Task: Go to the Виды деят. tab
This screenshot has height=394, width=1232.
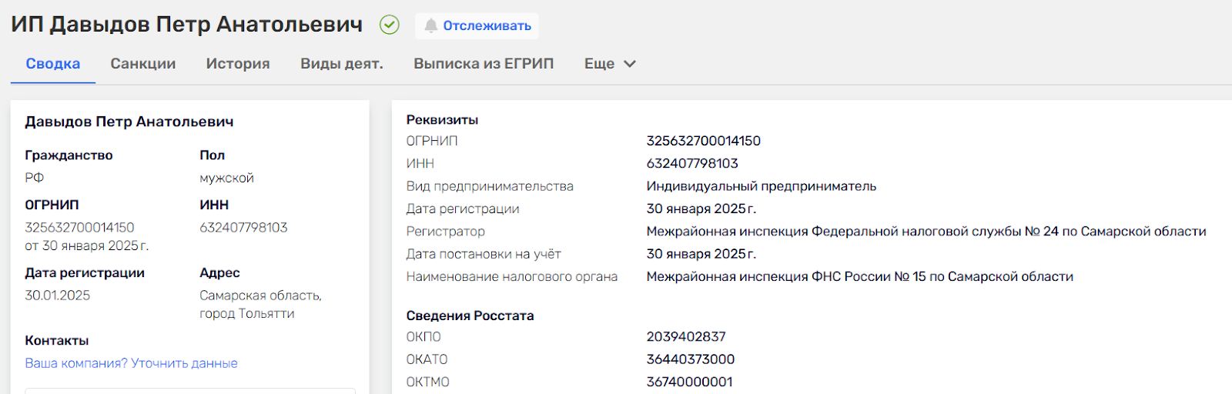Action: (x=342, y=64)
